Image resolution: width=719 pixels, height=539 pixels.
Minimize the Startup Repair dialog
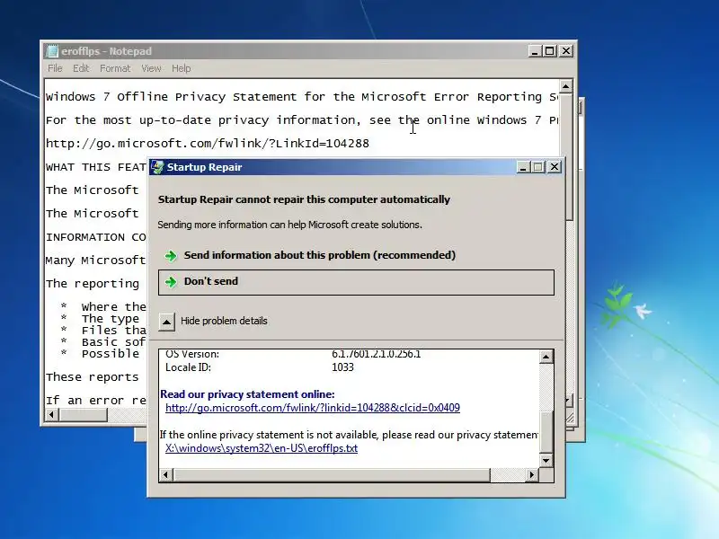pos(523,167)
